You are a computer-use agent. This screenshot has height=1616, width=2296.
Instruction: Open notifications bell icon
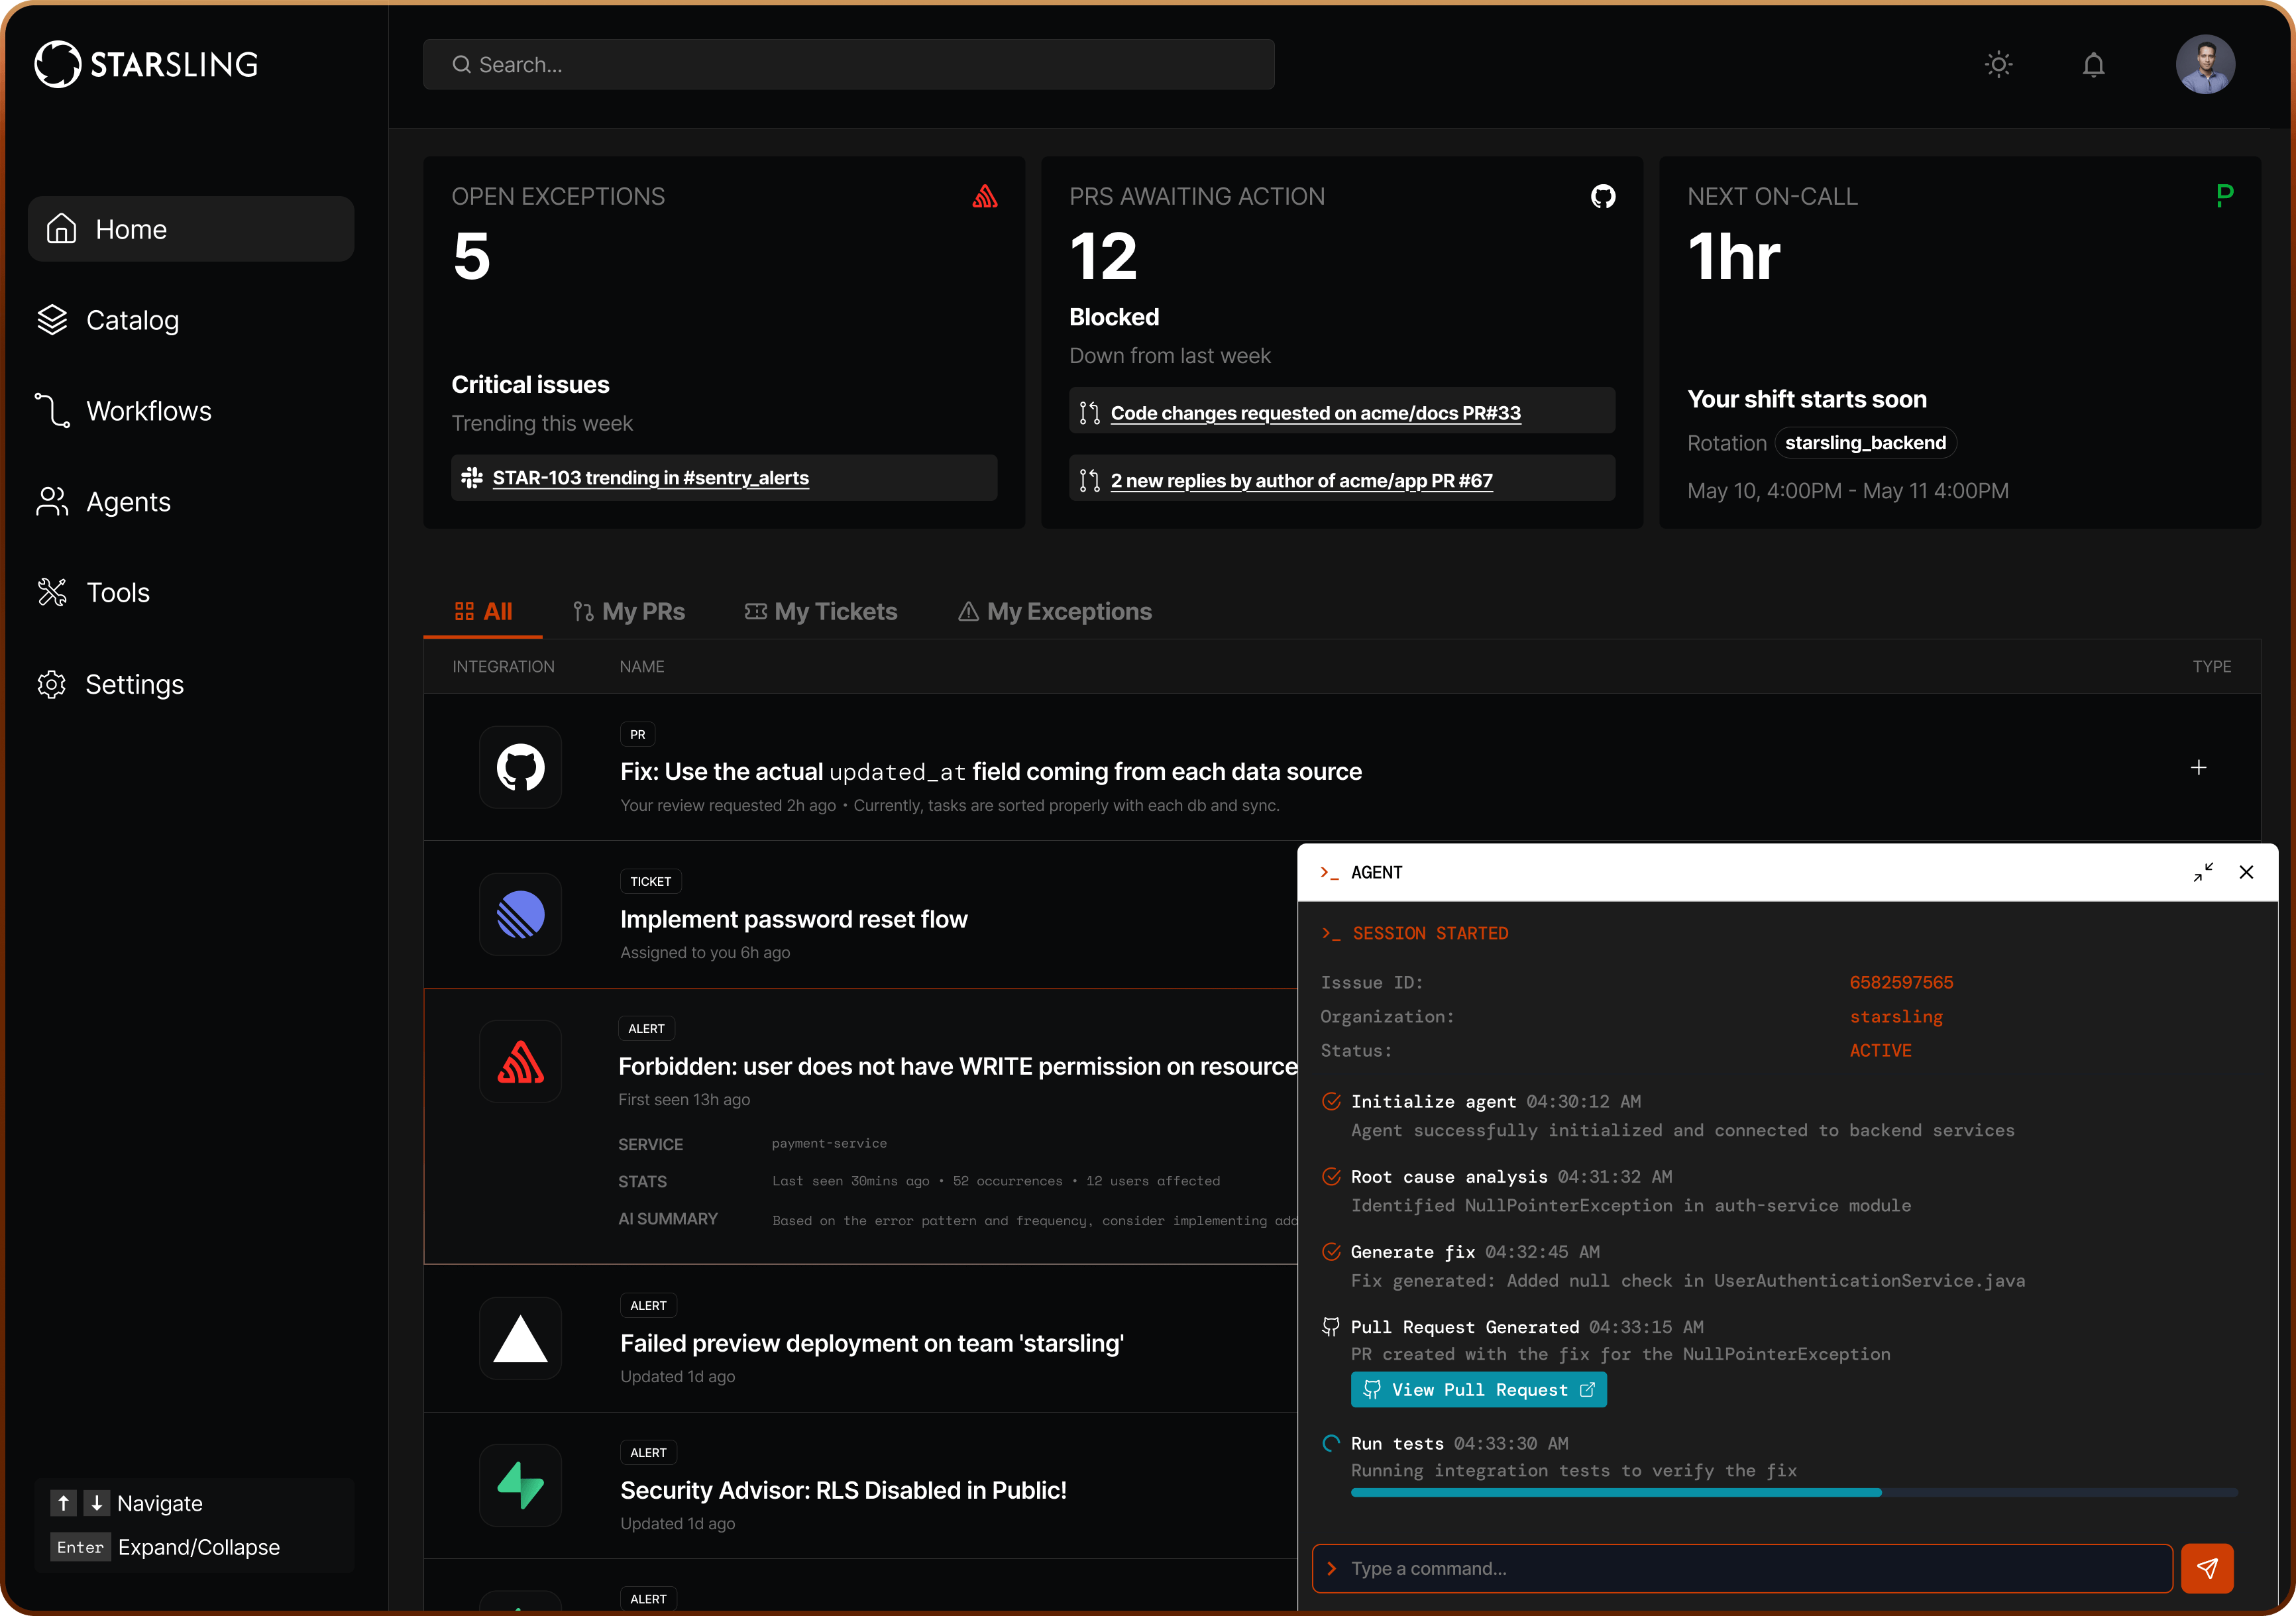pos(2093,65)
